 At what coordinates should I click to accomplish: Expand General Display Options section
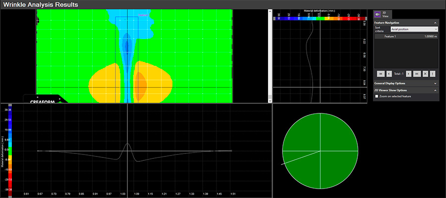435,84
